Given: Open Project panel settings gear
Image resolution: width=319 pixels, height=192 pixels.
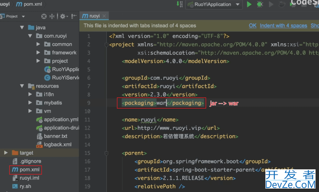Looking at the screenshot, I should coord(64,16).
